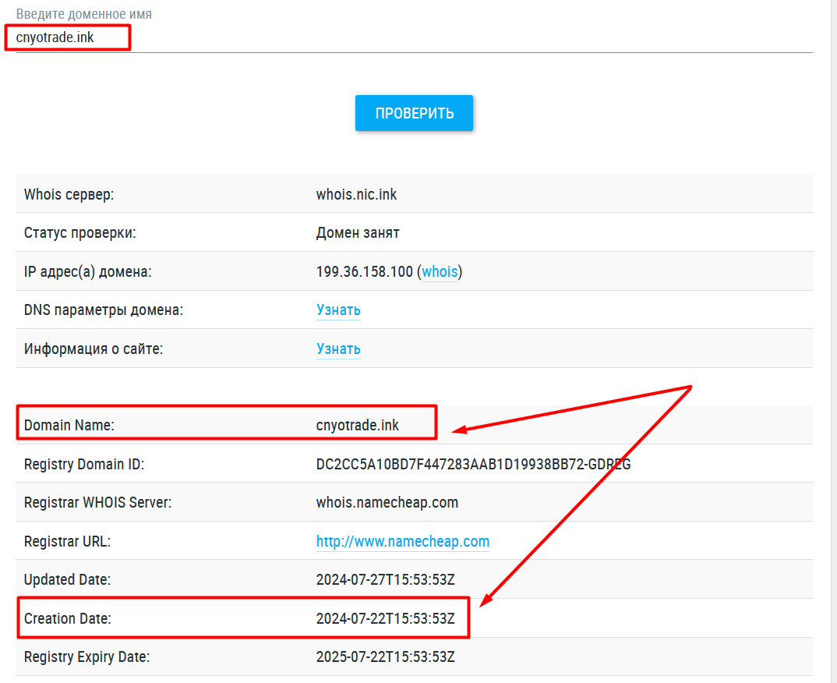Click the Creation Date value 2024-07-22T15:53:53Z
837x683 pixels.
385,618
